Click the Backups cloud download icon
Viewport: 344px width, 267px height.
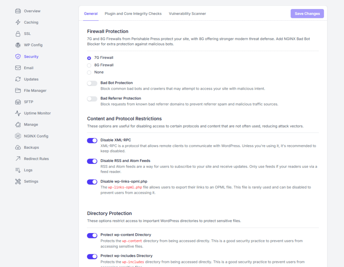click(18, 147)
